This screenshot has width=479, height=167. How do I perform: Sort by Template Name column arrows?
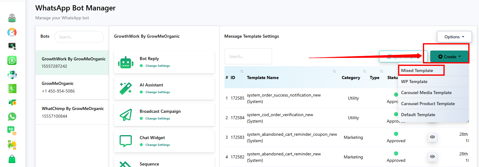coord(334,71)
